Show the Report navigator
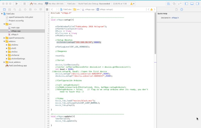 click(x=41, y=9)
